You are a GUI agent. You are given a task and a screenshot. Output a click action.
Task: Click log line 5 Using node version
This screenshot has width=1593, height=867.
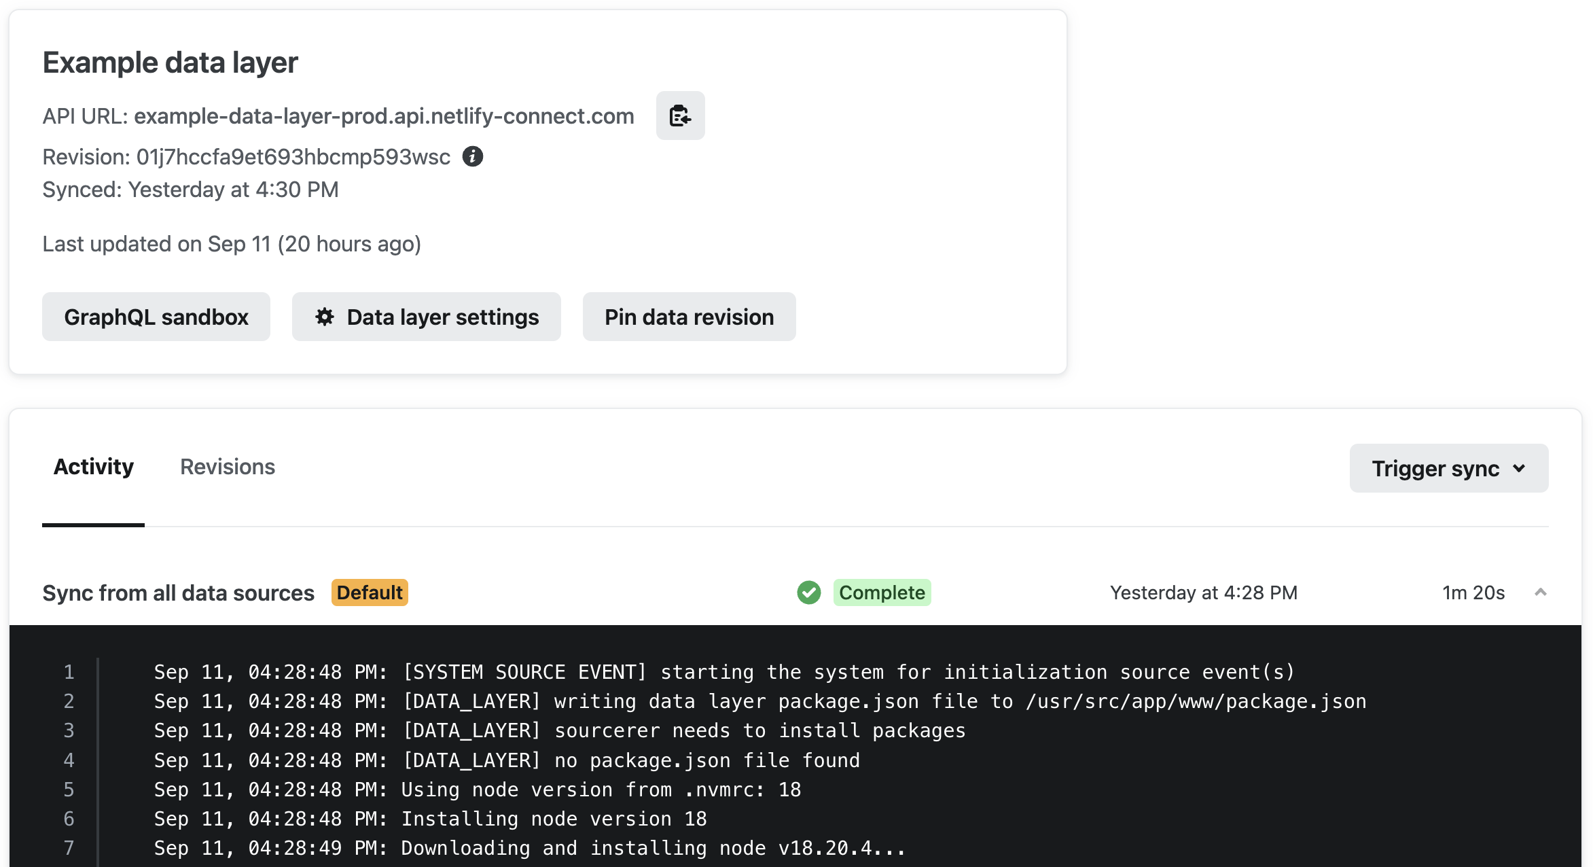coord(478,790)
